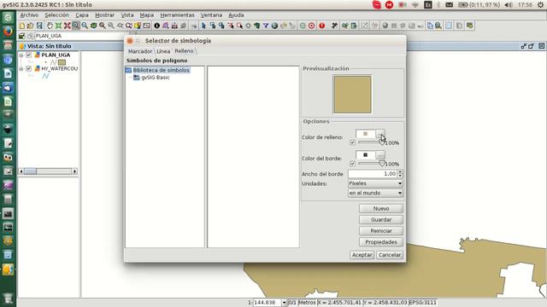This screenshot has height=307, width=547.
Task: Click the open project folder icon
Action: pos(31,26)
